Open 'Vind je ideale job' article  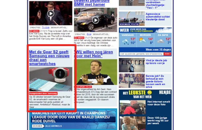point(156,62)
